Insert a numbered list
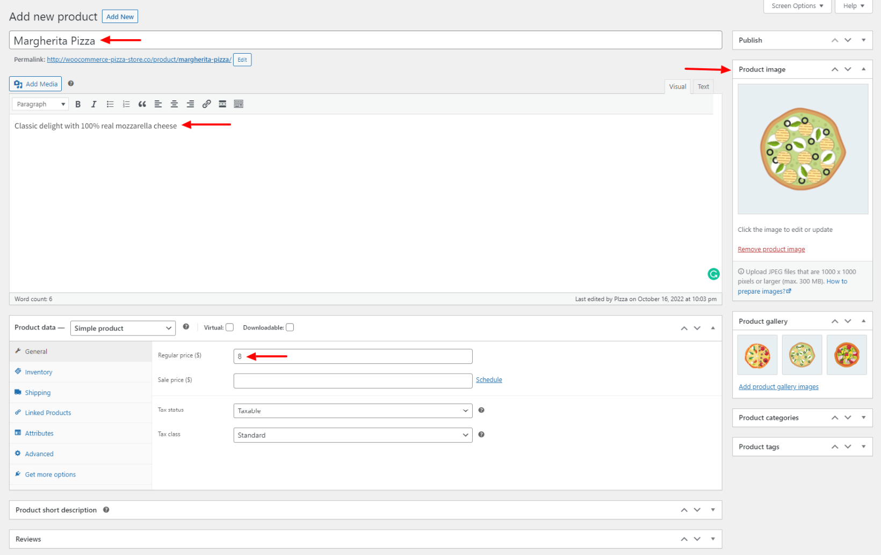Screen dimensions: 881x555 (126, 104)
